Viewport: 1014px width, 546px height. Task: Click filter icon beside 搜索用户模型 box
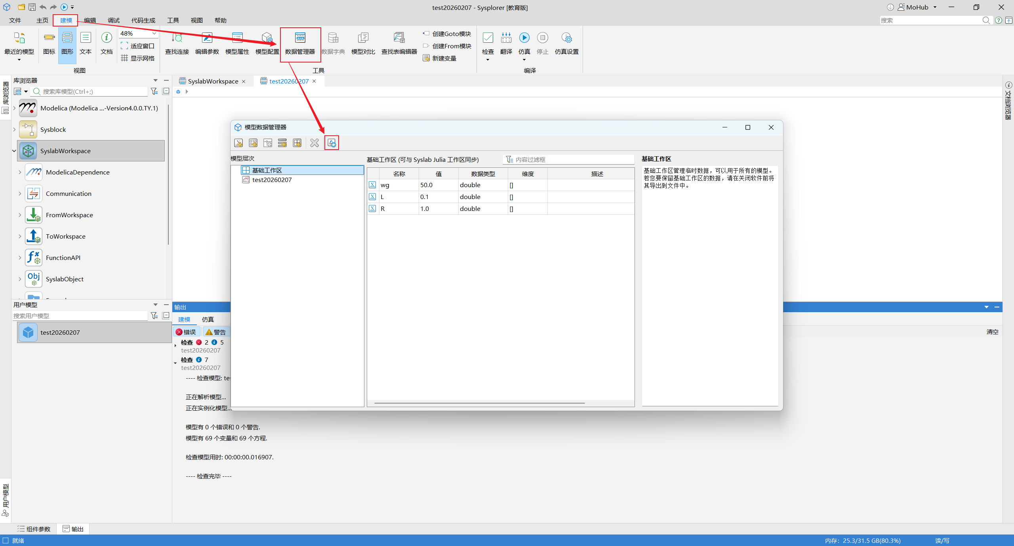point(154,315)
